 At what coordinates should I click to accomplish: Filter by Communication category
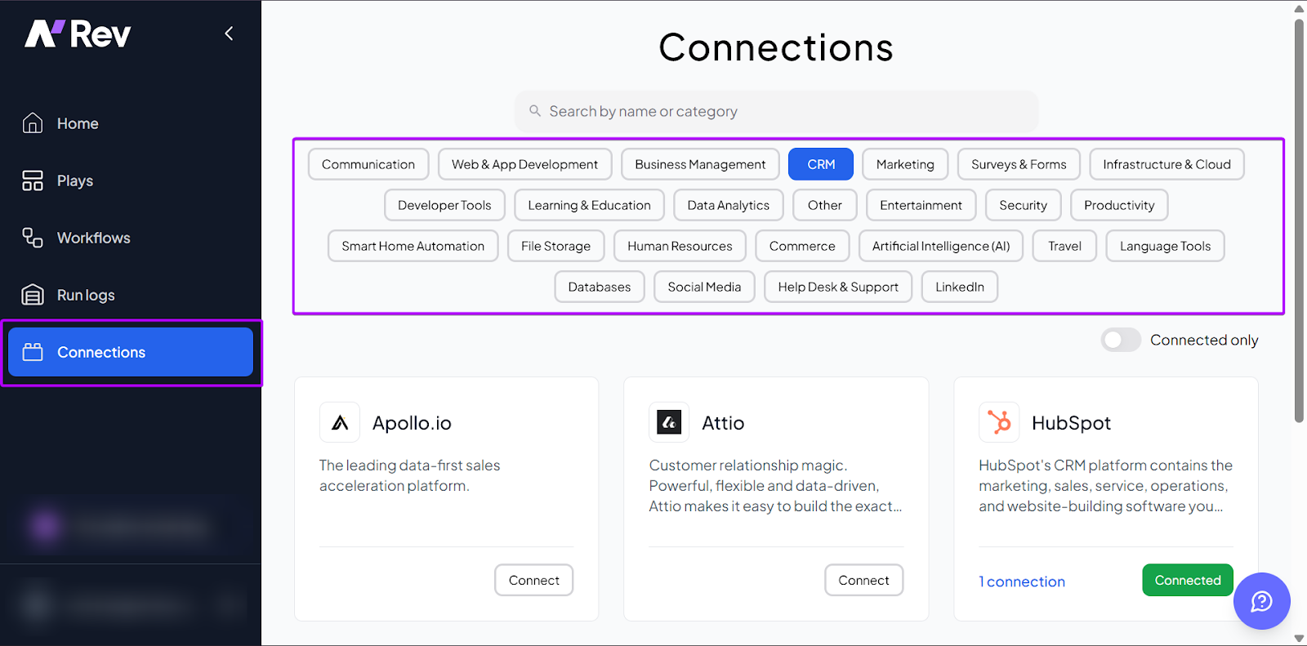pyautogui.click(x=368, y=164)
